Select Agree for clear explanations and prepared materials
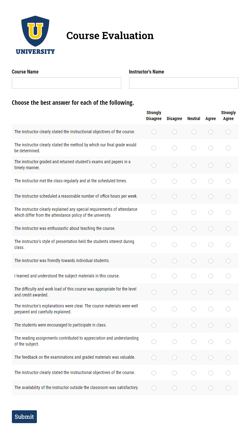 [211, 309]
